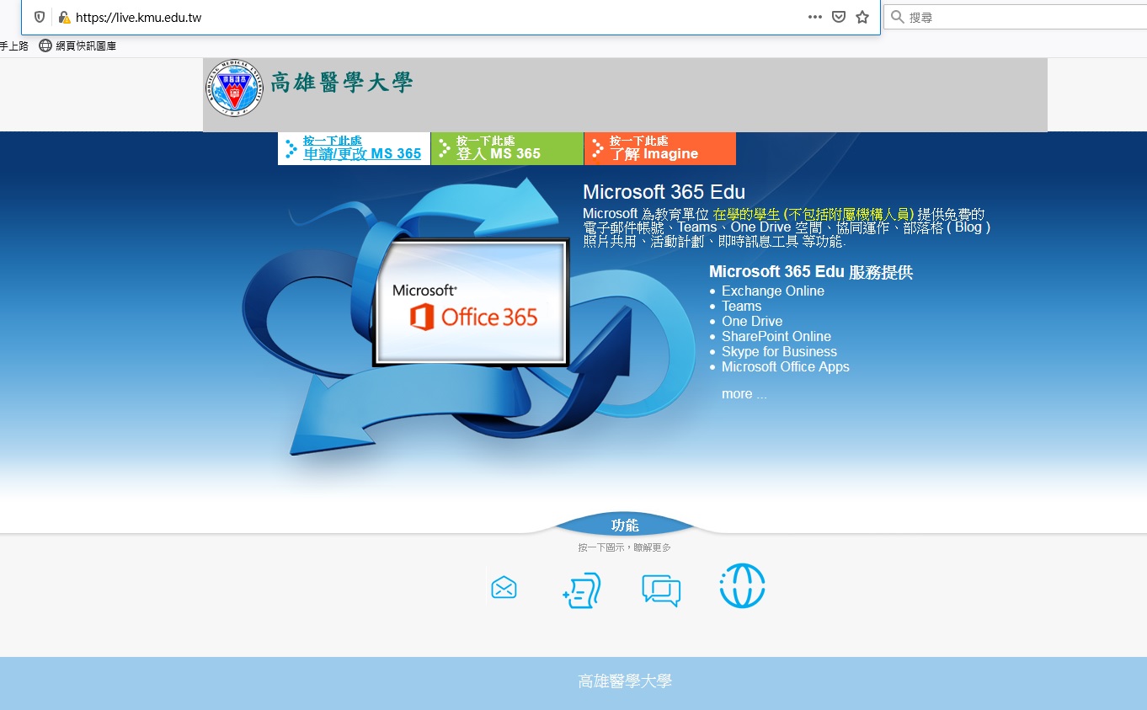Open the globe feature icon

click(742, 585)
